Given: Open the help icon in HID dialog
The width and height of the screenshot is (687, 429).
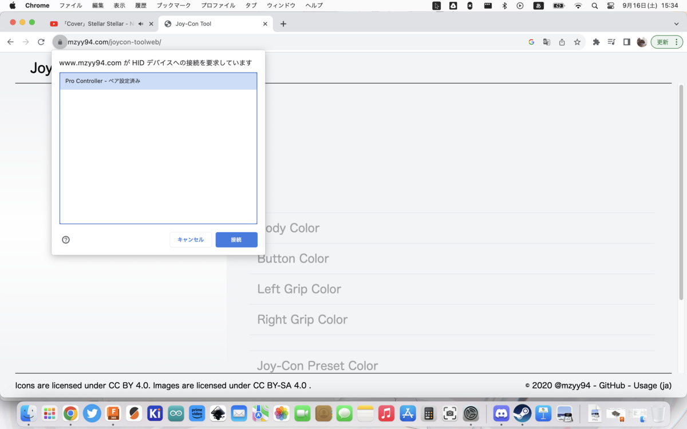Looking at the screenshot, I should click(66, 240).
